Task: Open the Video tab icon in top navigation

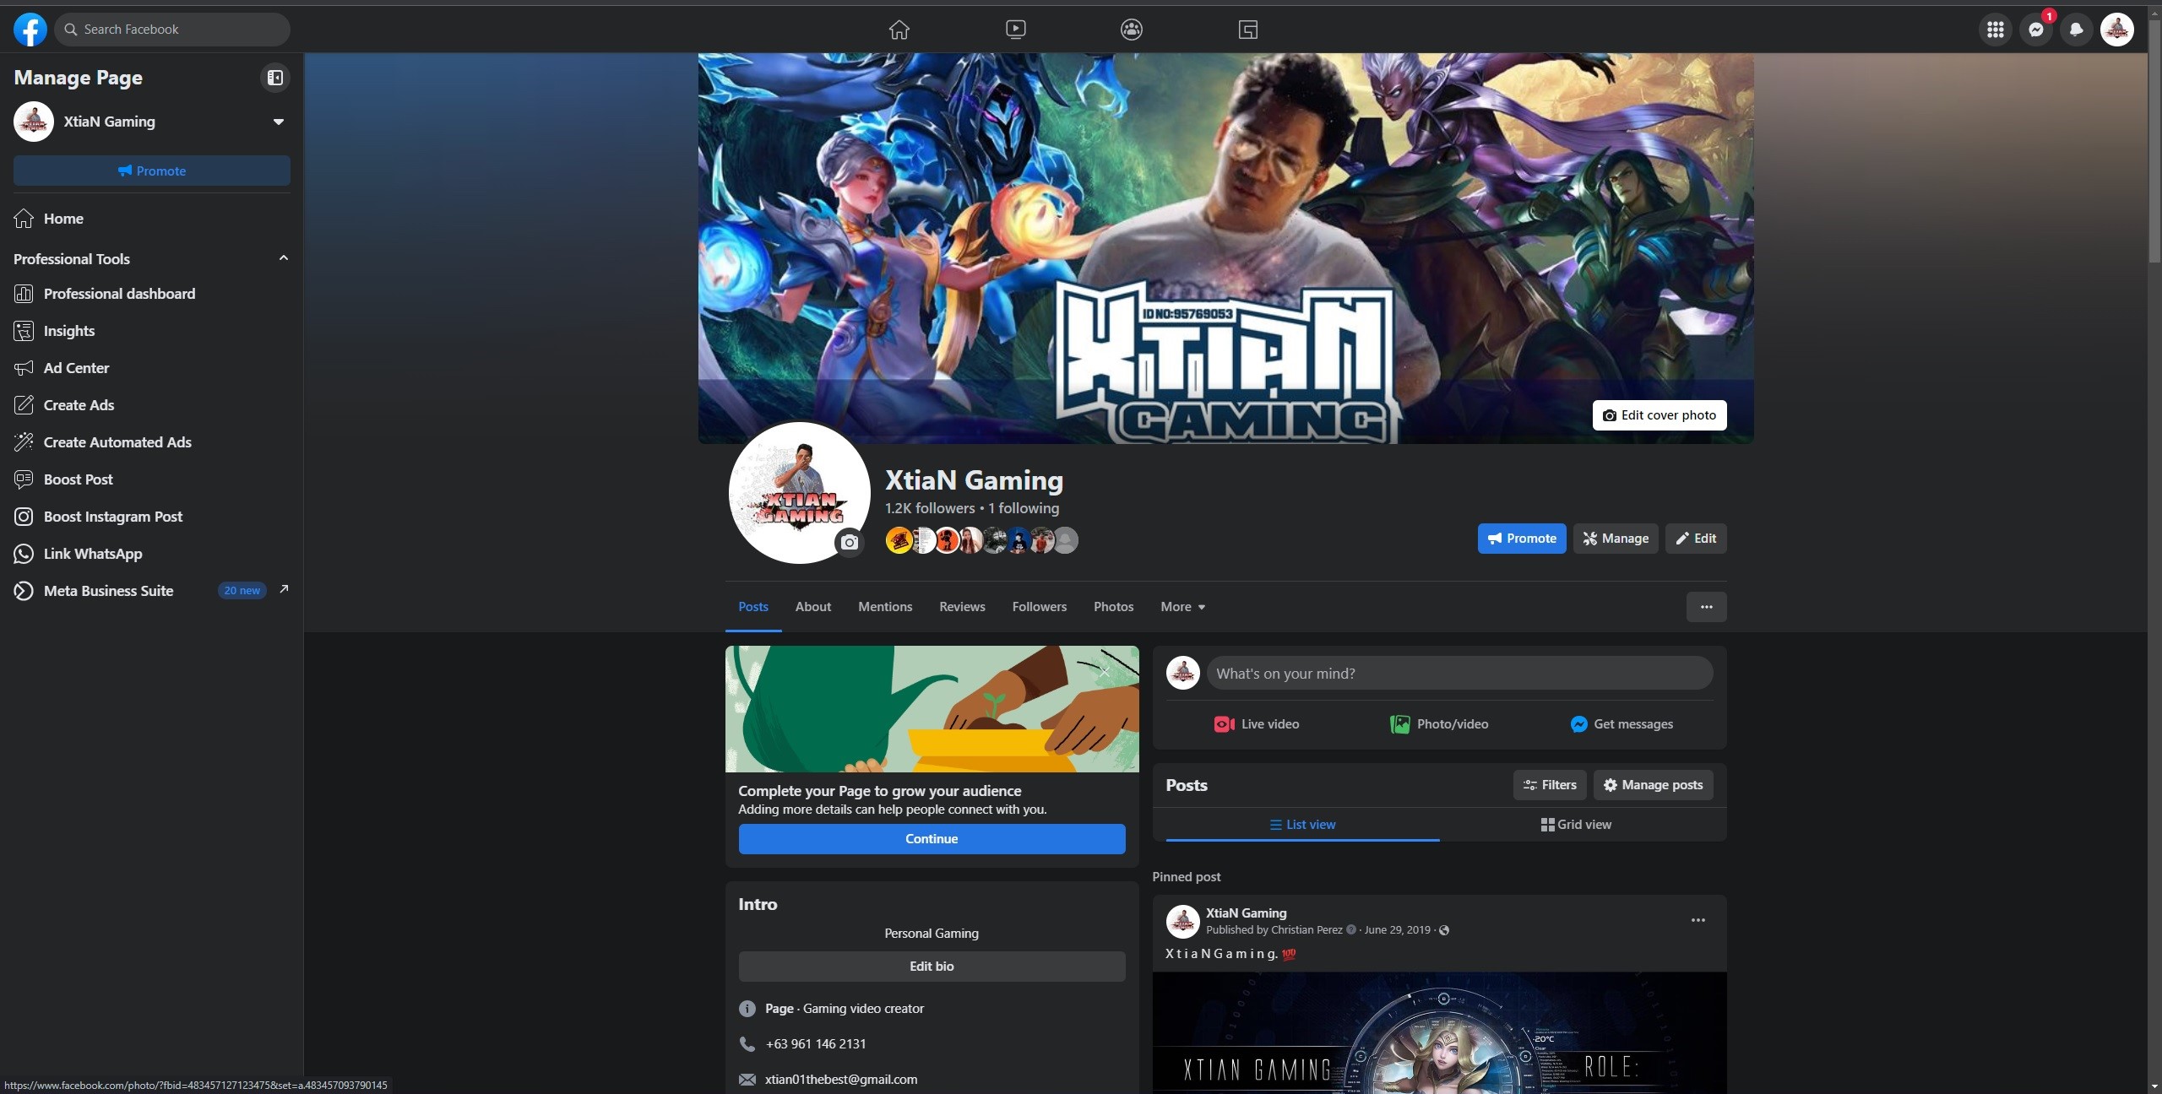Action: [x=1015, y=30]
